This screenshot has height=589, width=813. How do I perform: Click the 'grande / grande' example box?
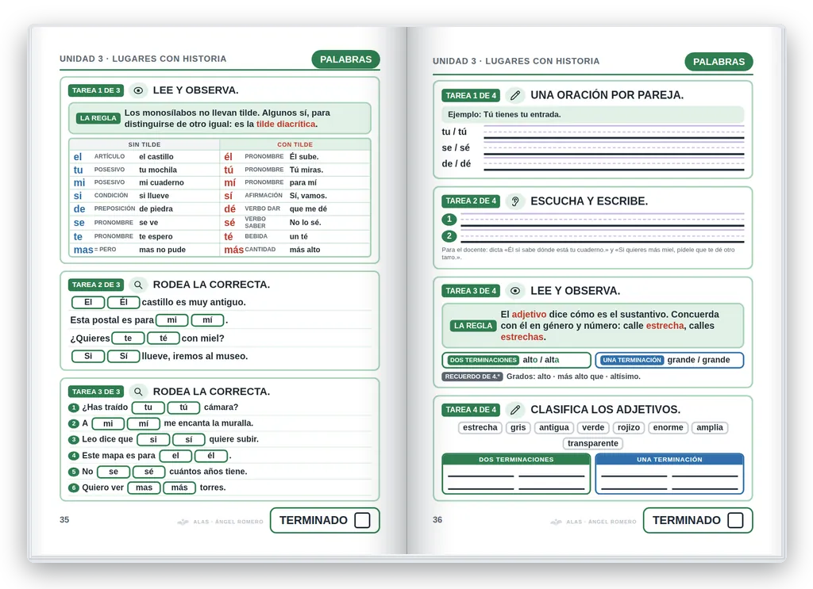pos(669,360)
